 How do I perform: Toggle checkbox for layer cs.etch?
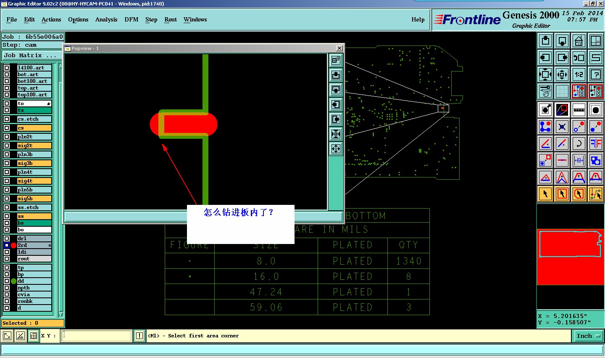click(7, 119)
